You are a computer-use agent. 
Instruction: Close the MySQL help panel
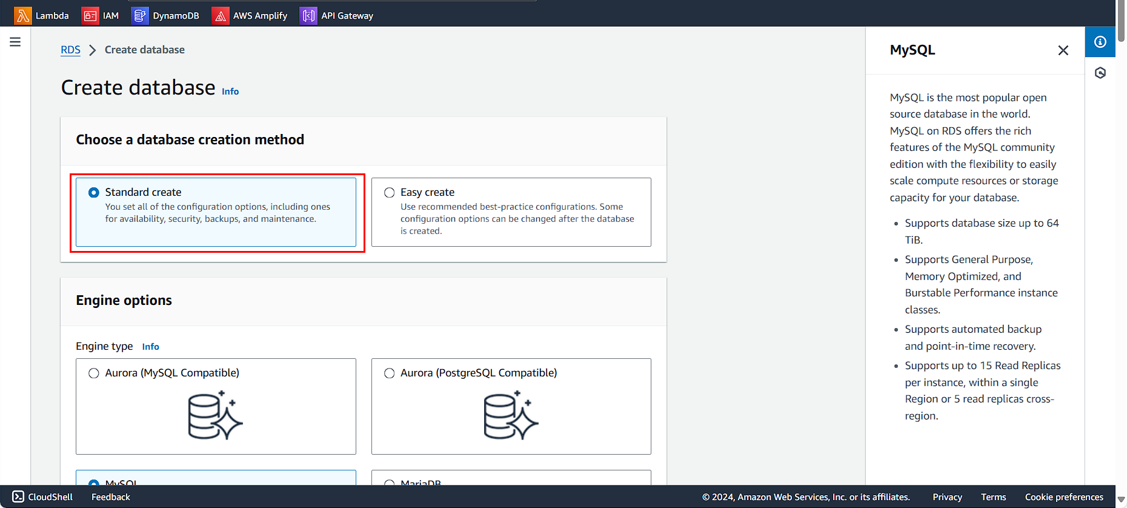click(1063, 50)
